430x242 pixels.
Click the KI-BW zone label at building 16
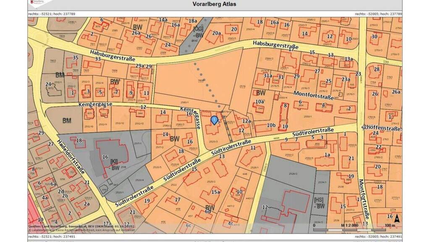coord(114,163)
